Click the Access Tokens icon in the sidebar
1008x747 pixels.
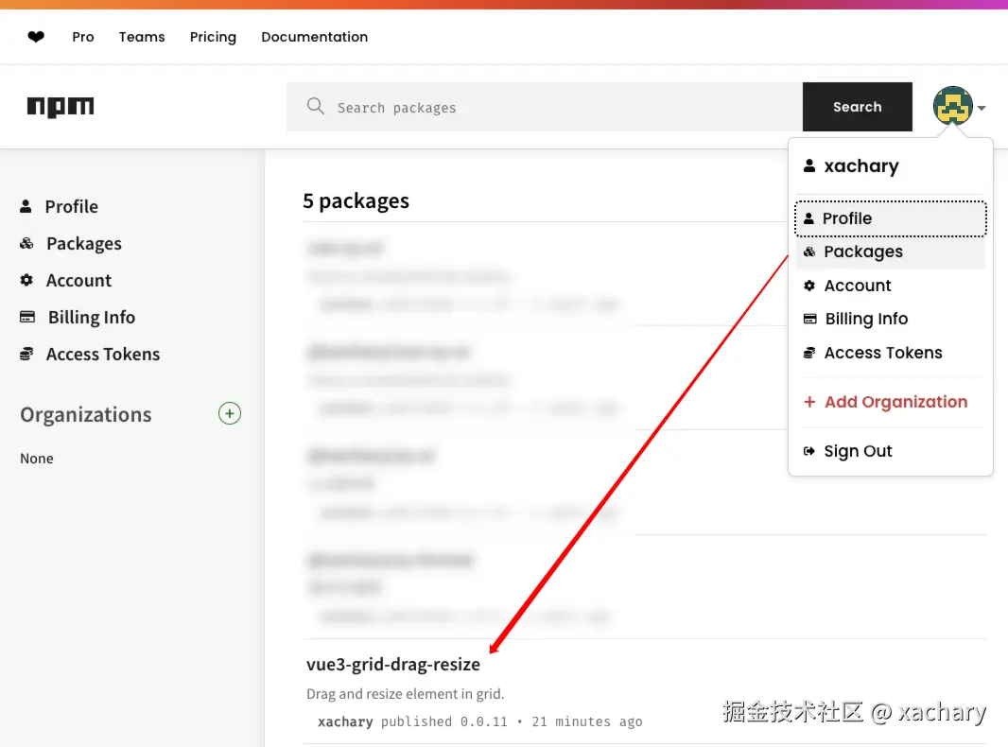click(25, 354)
